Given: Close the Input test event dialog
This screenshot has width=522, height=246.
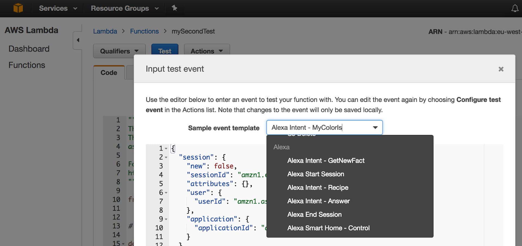Looking at the screenshot, I should (501, 69).
